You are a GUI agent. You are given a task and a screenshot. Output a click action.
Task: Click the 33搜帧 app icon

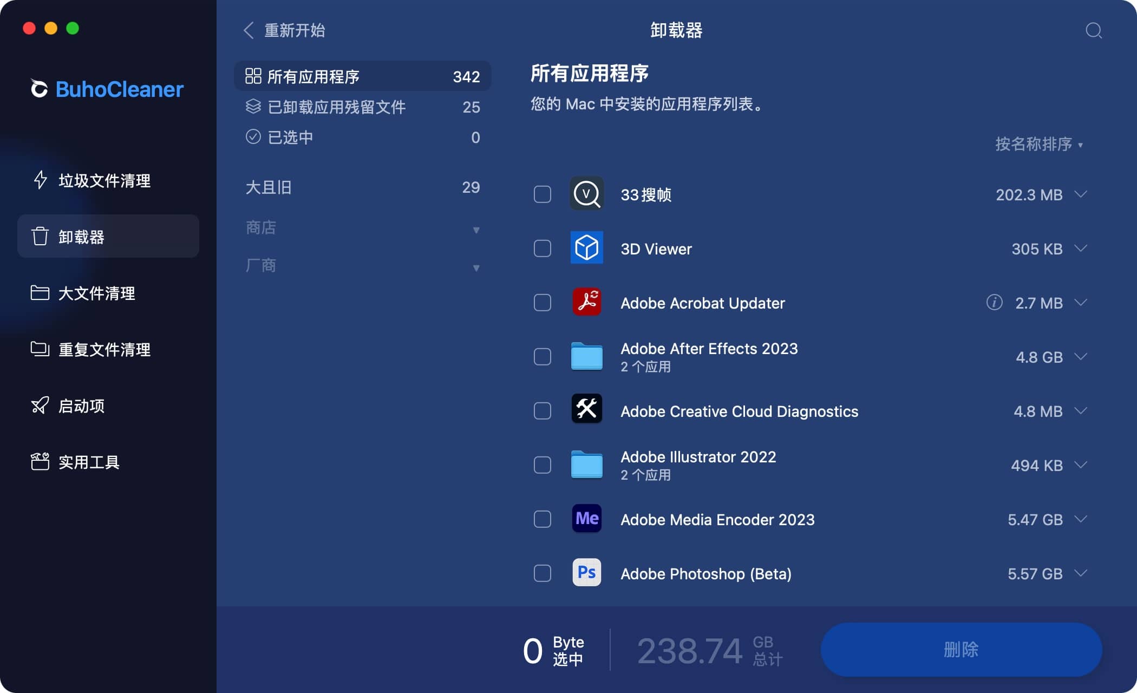[587, 194]
